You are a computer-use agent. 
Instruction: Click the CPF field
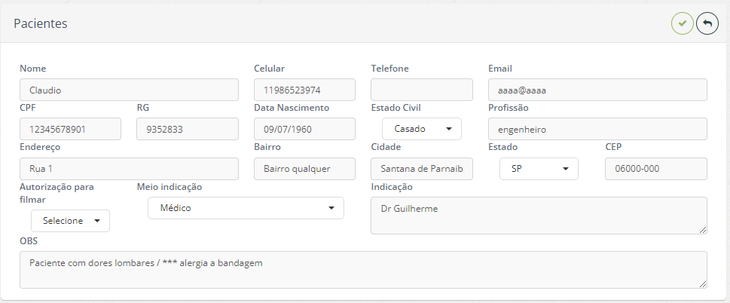pyautogui.click(x=70, y=129)
